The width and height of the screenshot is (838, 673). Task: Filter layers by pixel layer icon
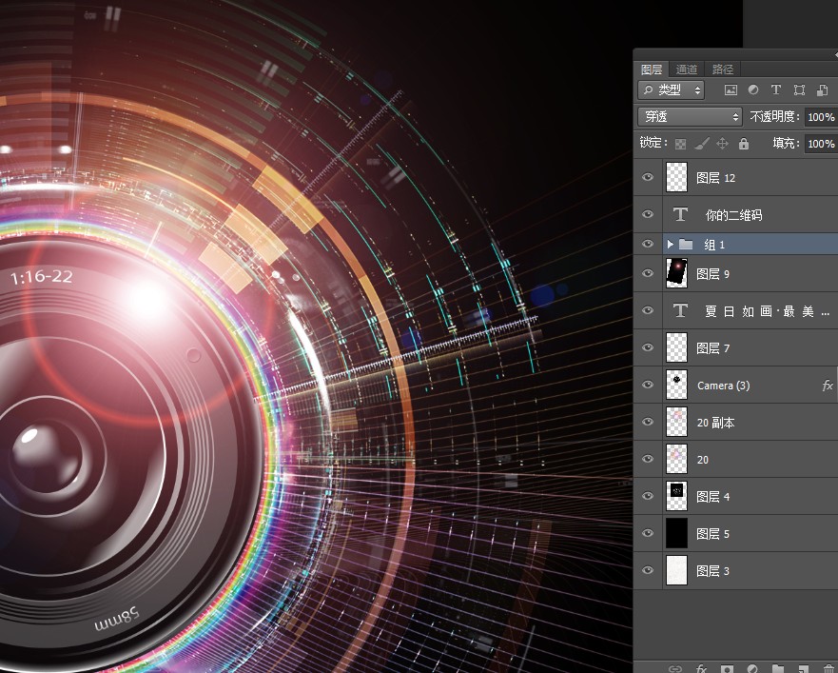(731, 89)
